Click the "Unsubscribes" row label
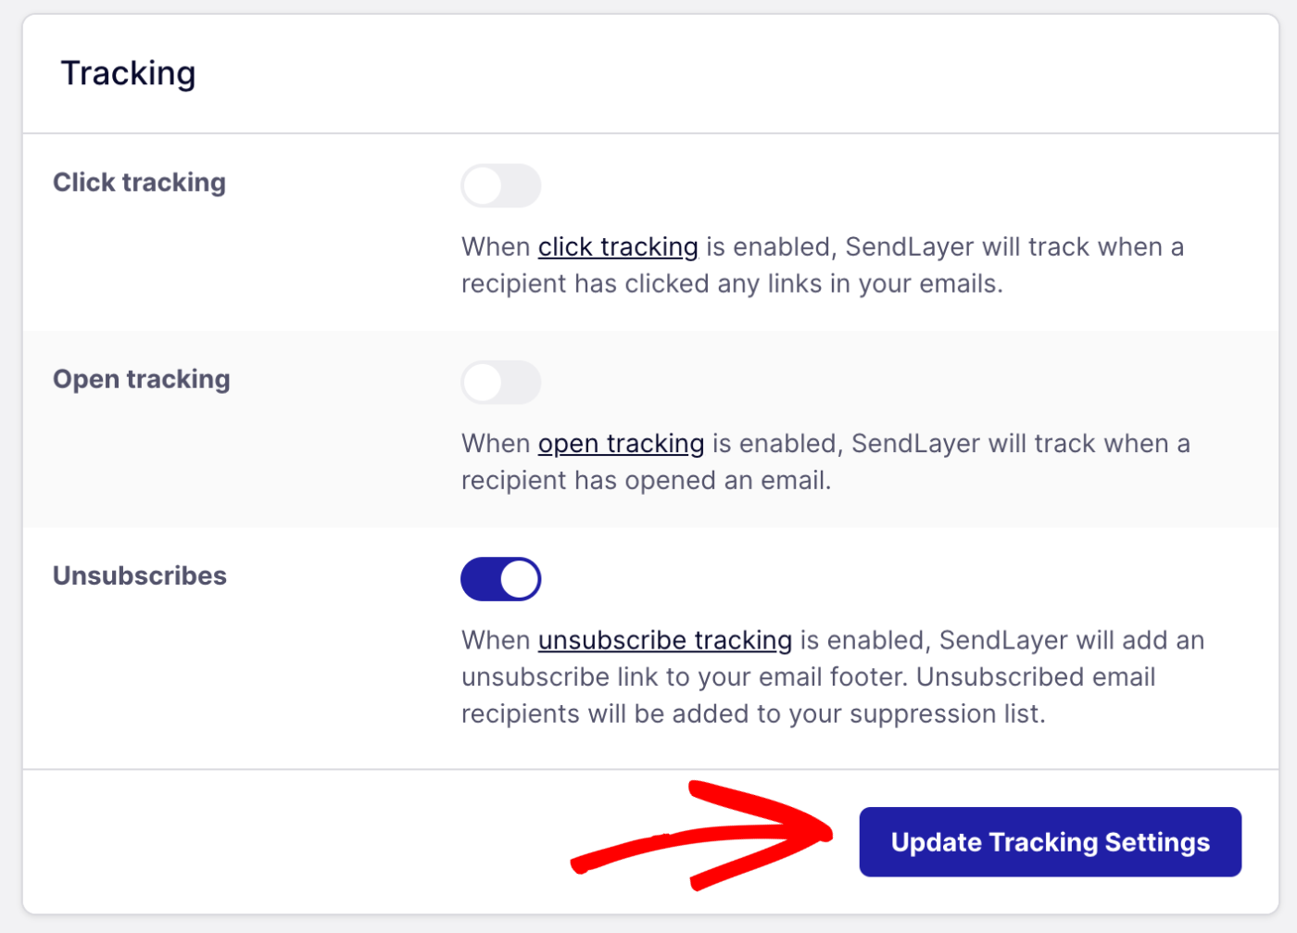Screen dimensions: 1297x933 [x=139, y=575]
